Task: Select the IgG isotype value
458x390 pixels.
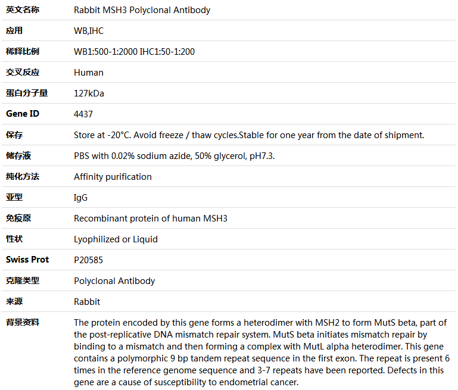Action: [x=80, y=198]
